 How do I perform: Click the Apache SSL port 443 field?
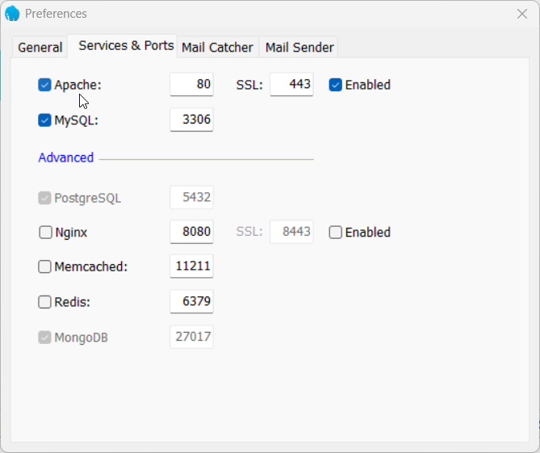(x=291, y=84)
